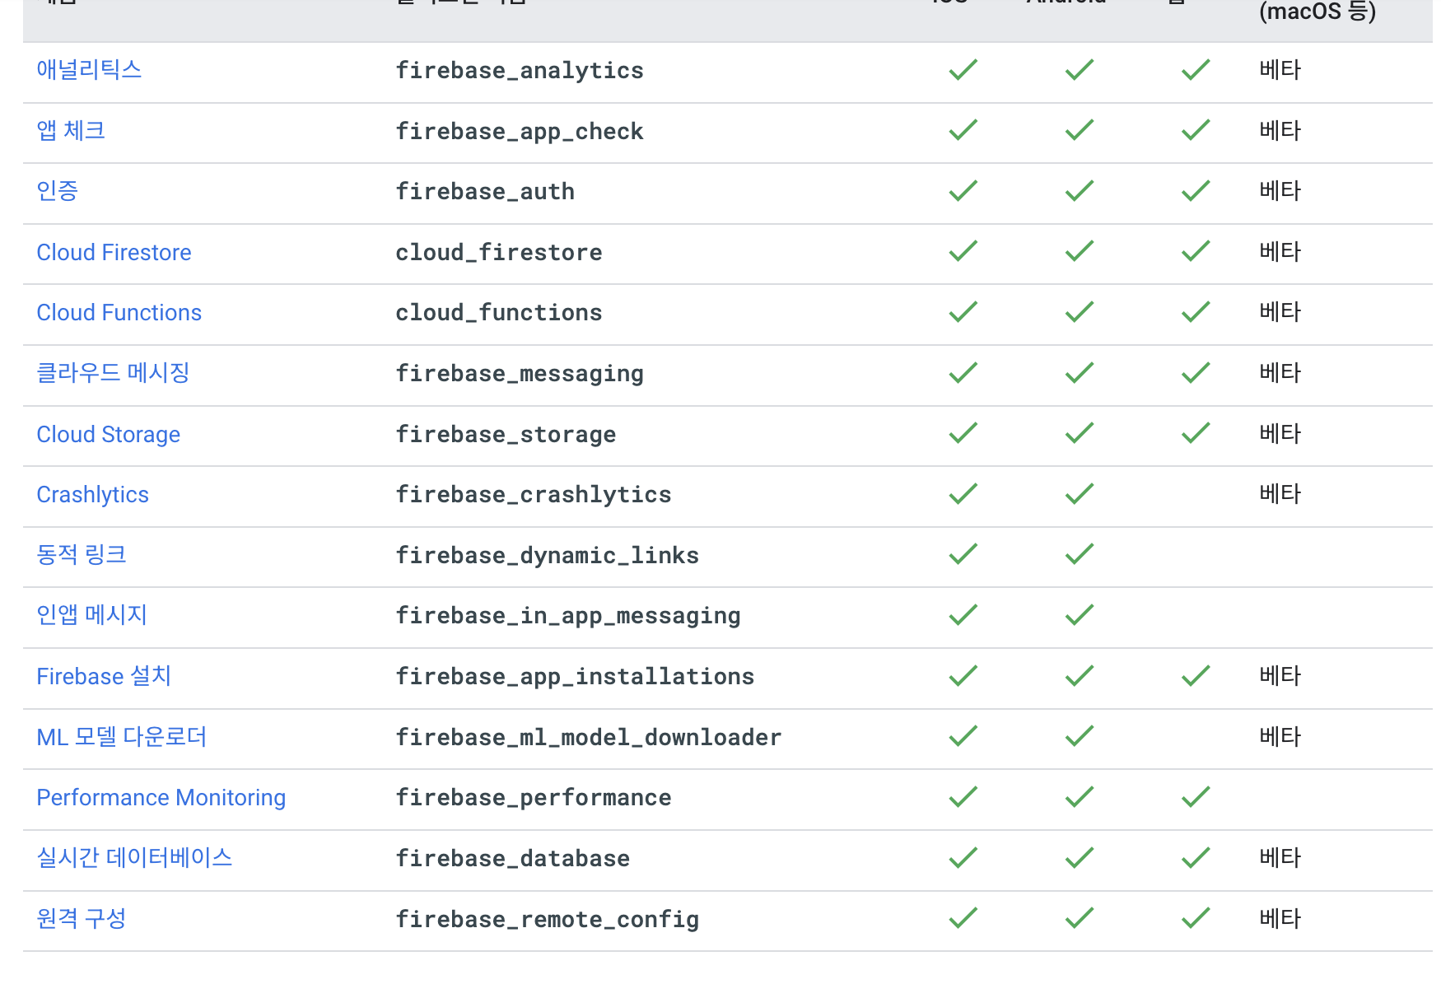
Task: Click the first checkmark in firebase_analytics row
Action: pyautogui.click(x=963, y=70)
